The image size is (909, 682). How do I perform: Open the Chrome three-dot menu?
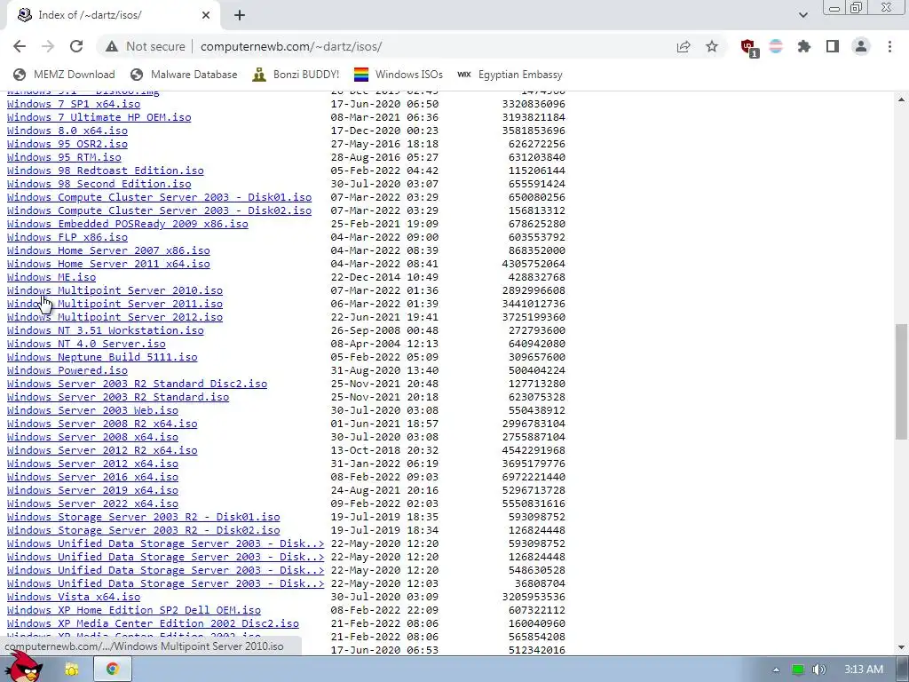[x=889, y=46]
